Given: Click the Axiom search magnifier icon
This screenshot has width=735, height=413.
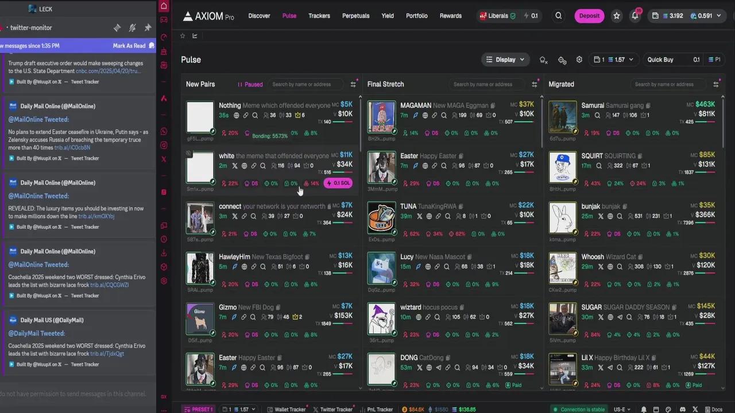Looking at the screenshot, I should (558, 16).
